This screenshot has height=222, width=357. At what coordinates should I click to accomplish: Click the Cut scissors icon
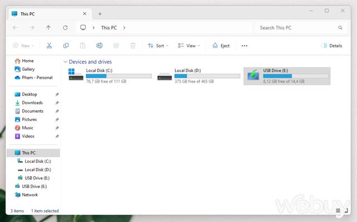point(49,46)
